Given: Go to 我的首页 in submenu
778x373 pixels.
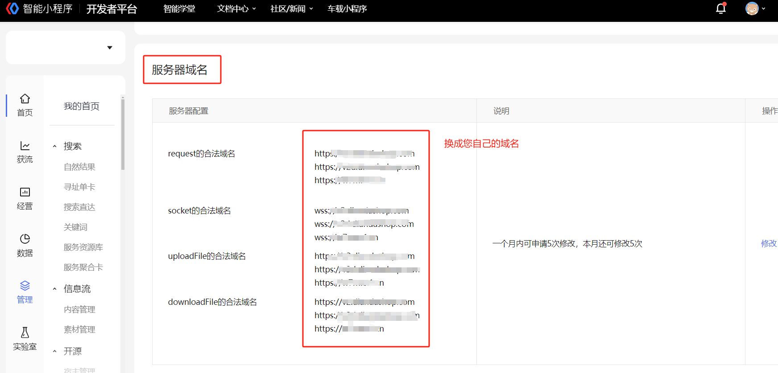Looking at the screenshot, I should [x=81, y=106].
